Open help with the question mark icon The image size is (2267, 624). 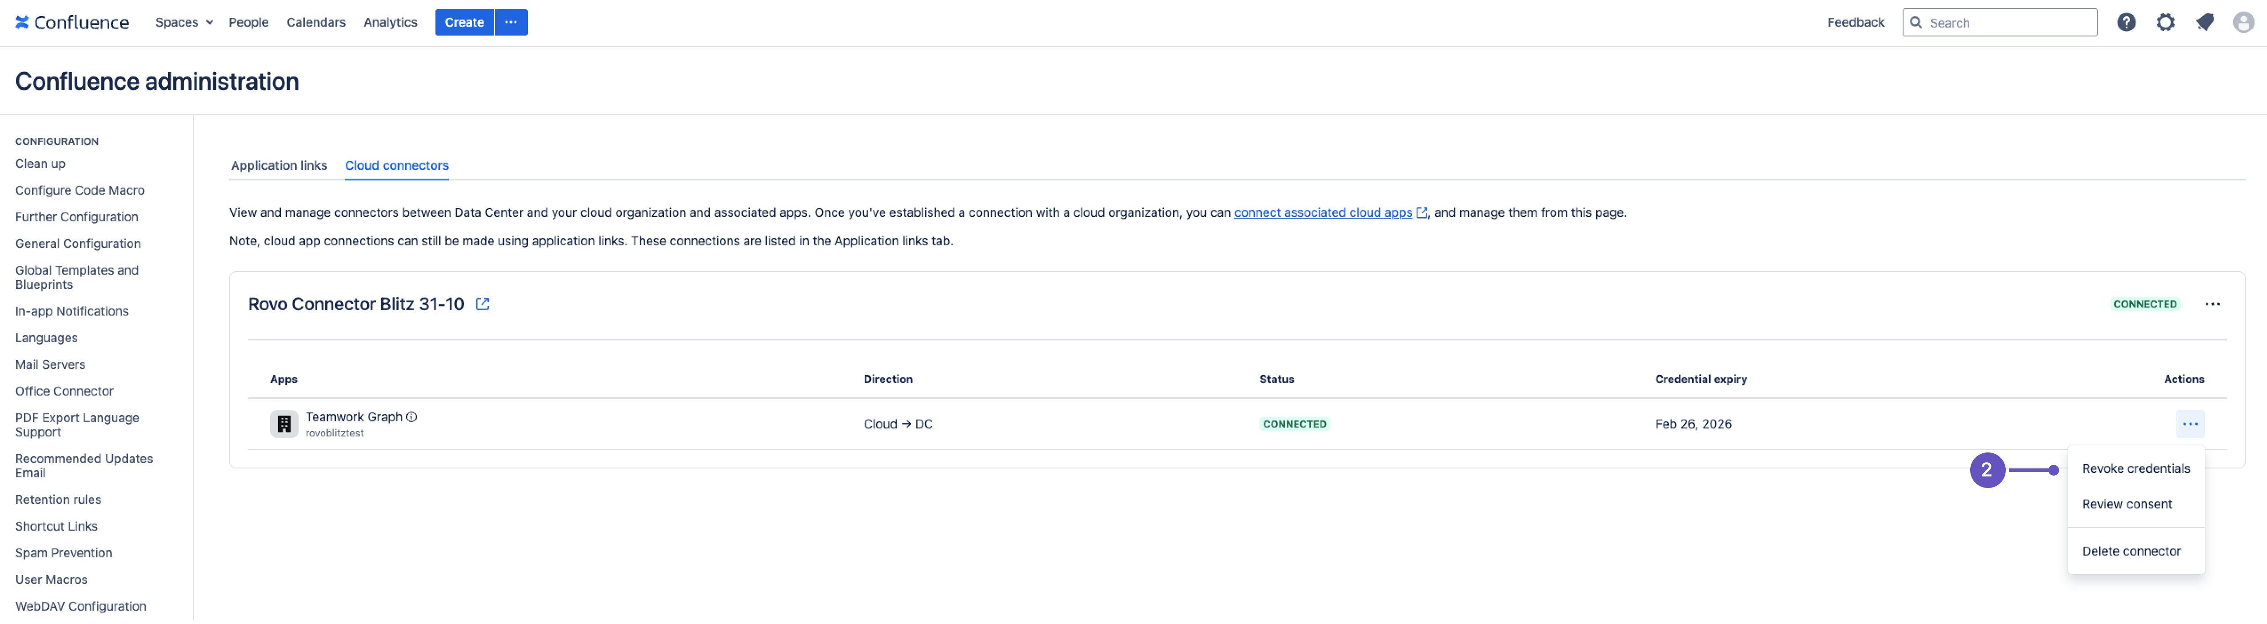[x=2127, y=22]
